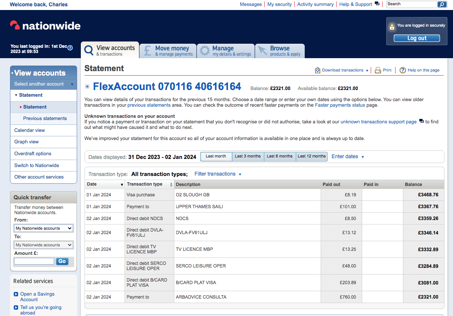This screenshot has width=453, height=316.
Task: Select the View accounts tab
Action: pyautogui.click(x=110, y=50)
